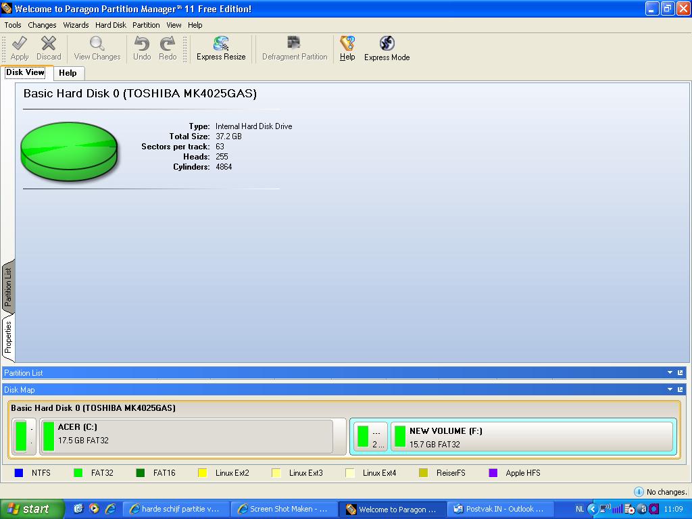Open the vertical Properties side tab
The width and height of the screenshot is (692, 519).
(x=8, y=337)
